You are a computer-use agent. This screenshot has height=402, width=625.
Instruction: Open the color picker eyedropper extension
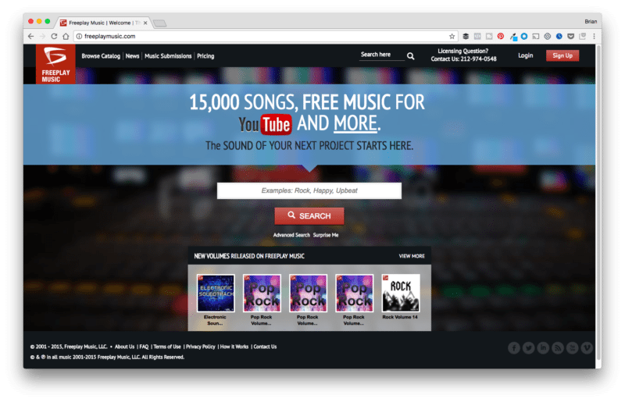(x=513, y=37)
